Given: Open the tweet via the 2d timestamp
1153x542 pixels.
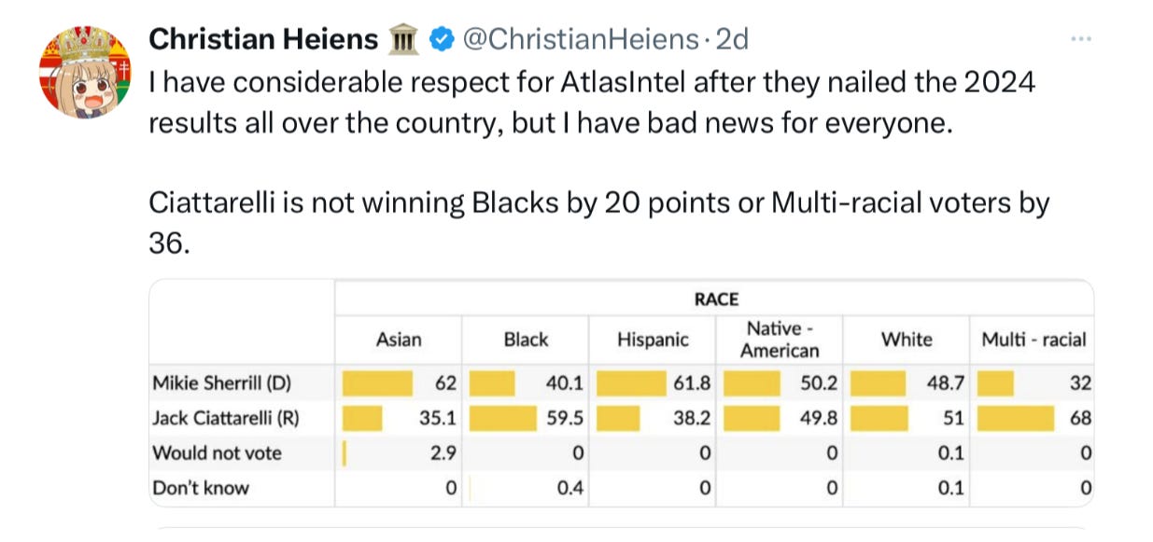Looking at the screenshot, I should coord(731,39).
